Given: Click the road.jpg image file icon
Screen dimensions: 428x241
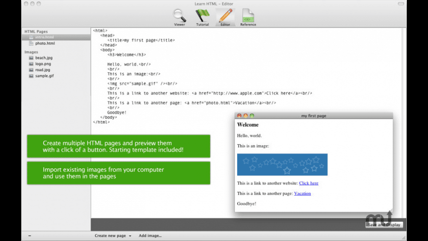Looking at the screenshot, I should coord(31,70).
